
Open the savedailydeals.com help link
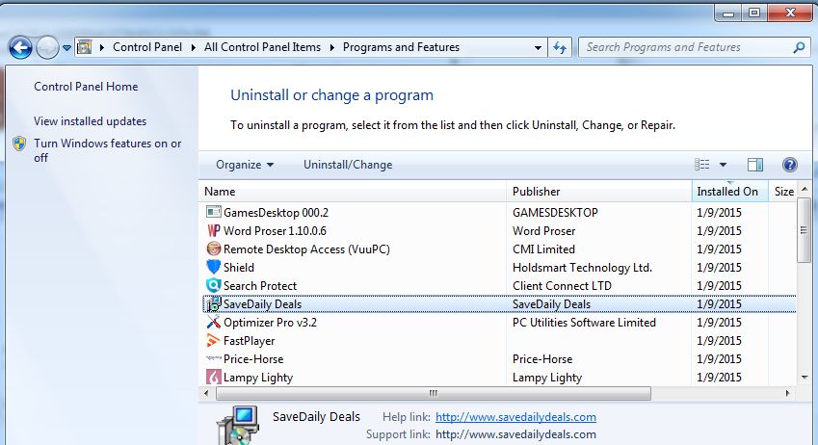click(x=515, y=417)
